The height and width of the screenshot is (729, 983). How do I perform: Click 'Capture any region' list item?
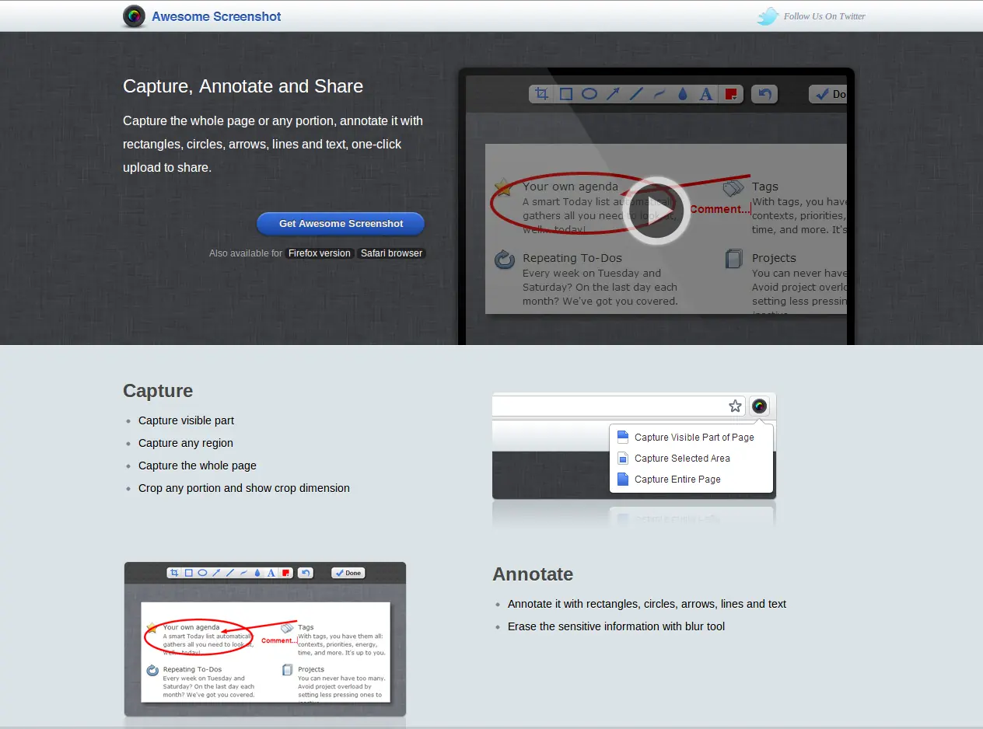pyautogui.click(x=186, y=443)
